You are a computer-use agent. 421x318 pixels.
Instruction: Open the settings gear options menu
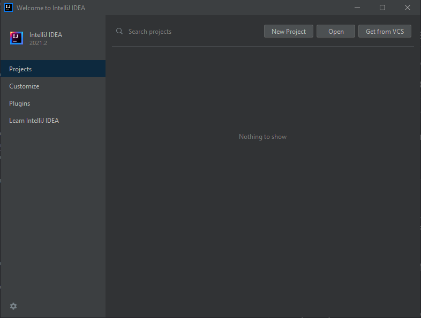click(13, 306)
